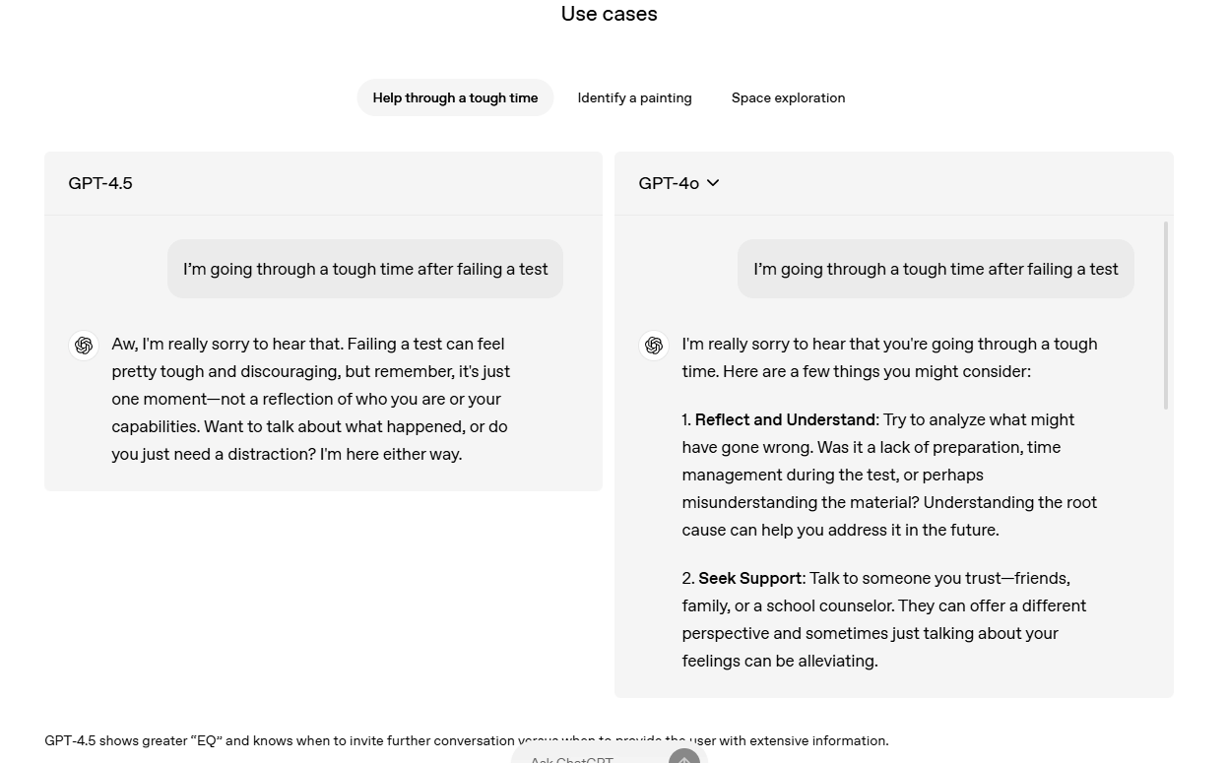Switch to the Identify a painting tab
Screen dimensions: 1227x763
click(634, 98)
